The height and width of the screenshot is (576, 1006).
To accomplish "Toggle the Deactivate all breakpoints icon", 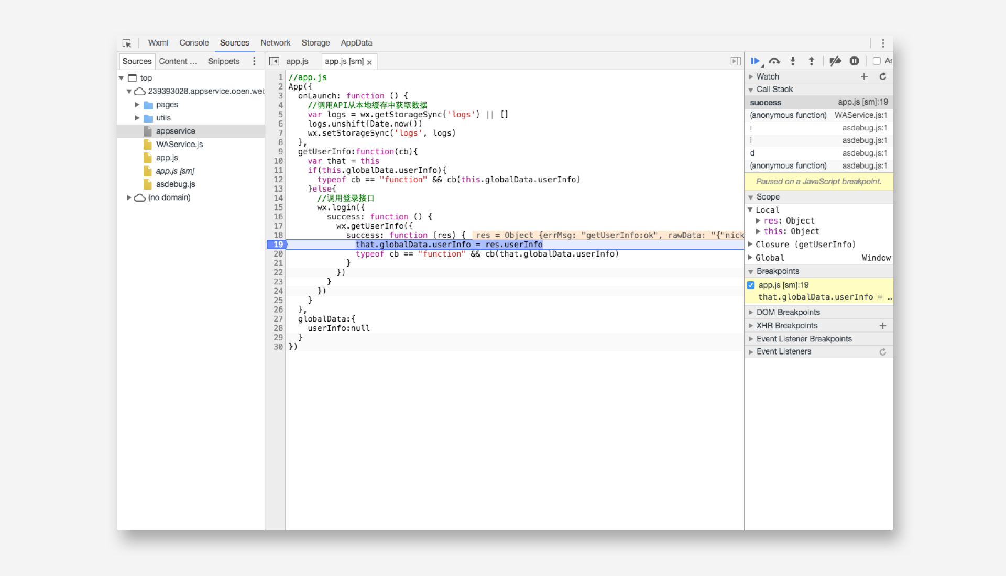I will [835, 61].
